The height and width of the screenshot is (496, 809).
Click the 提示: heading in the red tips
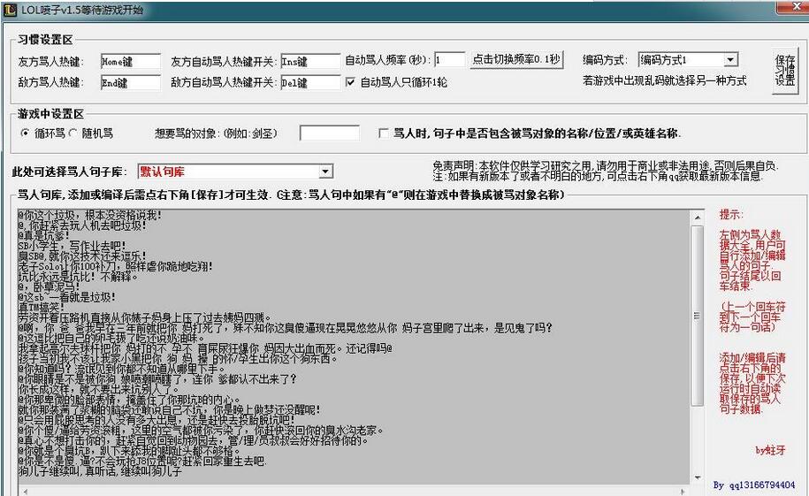point(731,215)
